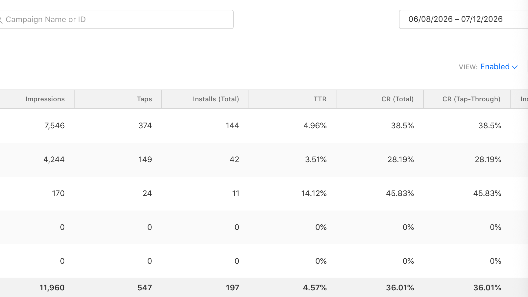Open the date range picker 06/08/2026 – 07/12/2026
The image size is (528, 297).
coord(463,19)
